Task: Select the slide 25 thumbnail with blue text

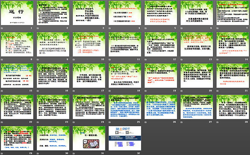Action: 125,107
